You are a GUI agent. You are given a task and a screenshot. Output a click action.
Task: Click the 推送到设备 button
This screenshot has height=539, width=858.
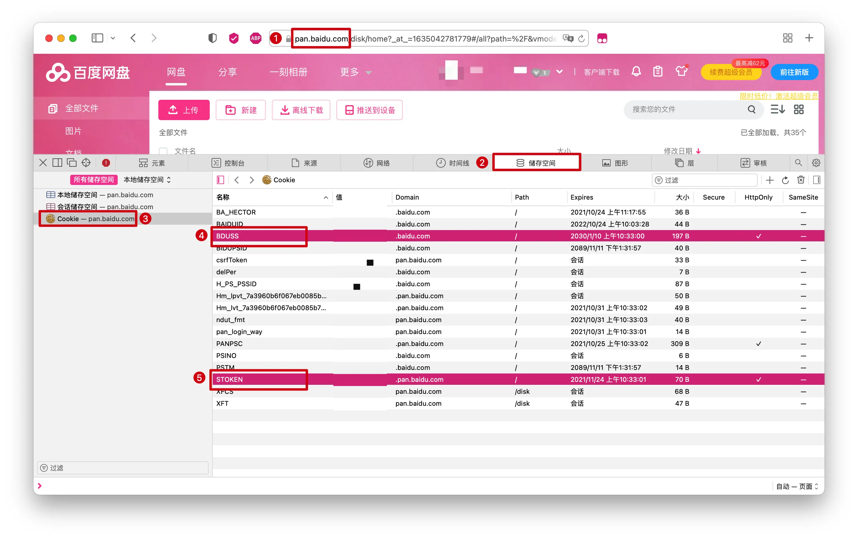[370, 110]
